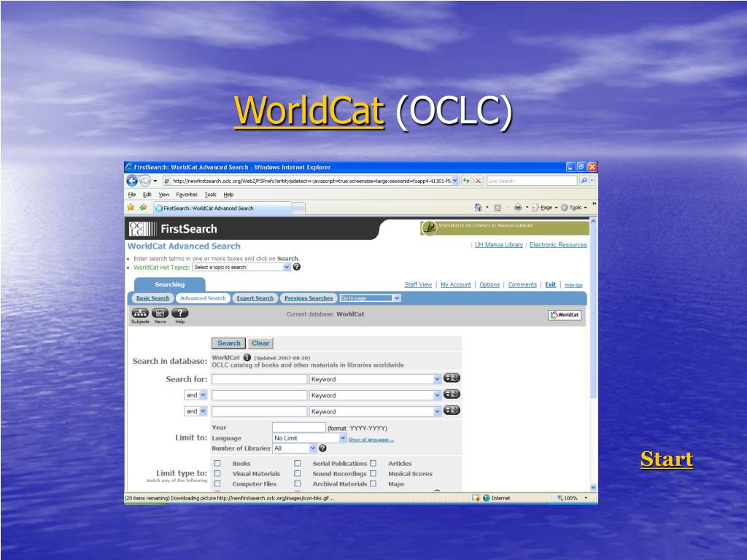Click the Home icon in IE toolbar
The height and width of the screenshot is (560, 747).
479,207
